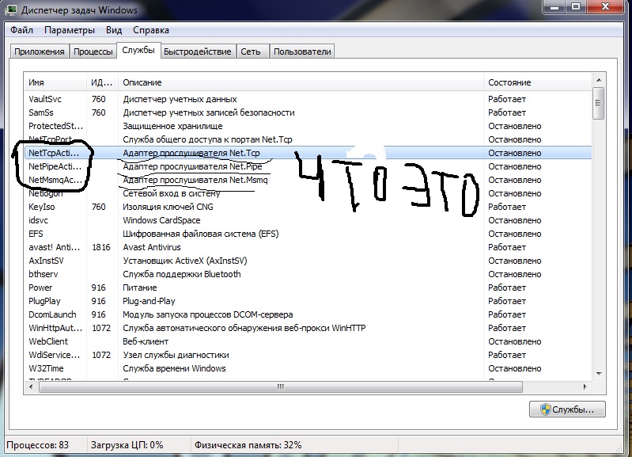Select the SamSs service row
Viewport: 632px width, 457px height.
click(x=308, y=112)
